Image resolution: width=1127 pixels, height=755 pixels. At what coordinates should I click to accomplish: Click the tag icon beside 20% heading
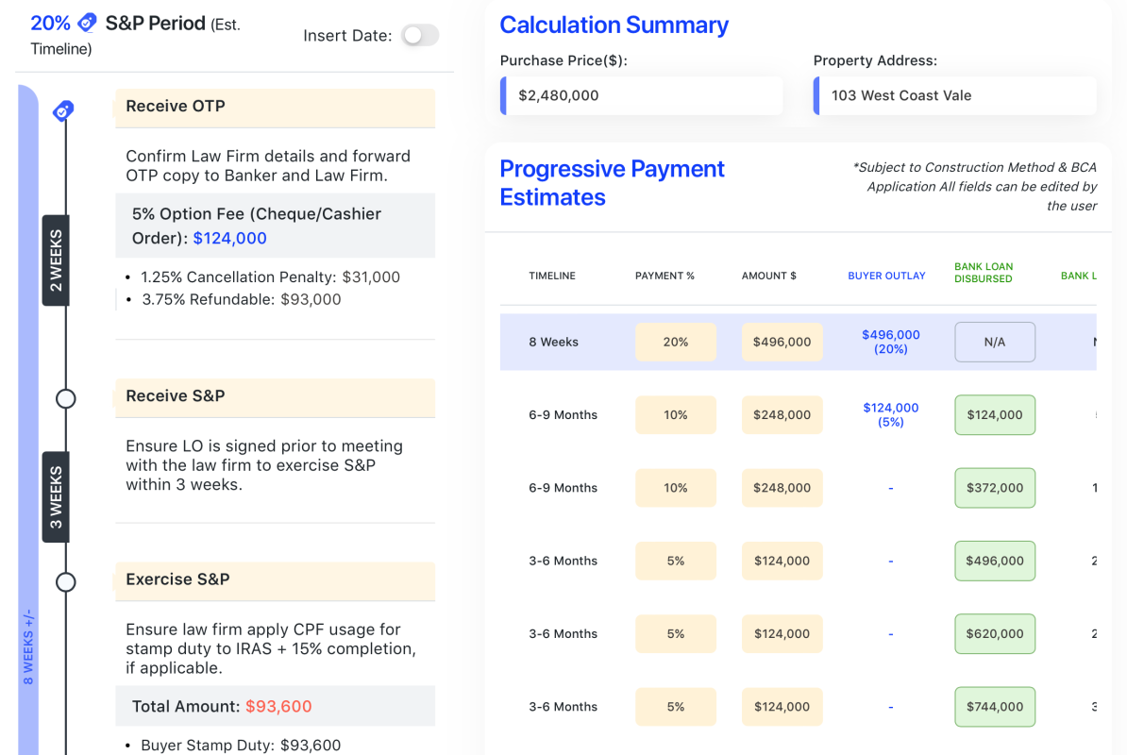pos(87,23)
